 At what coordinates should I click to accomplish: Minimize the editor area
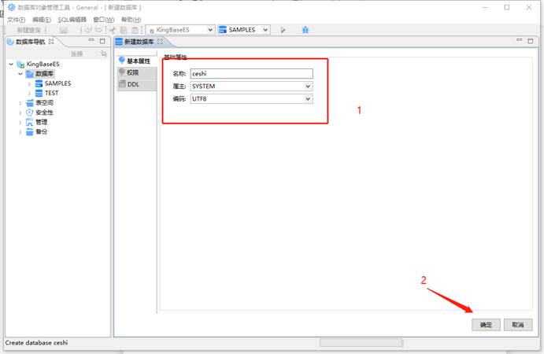pos(520,41)
